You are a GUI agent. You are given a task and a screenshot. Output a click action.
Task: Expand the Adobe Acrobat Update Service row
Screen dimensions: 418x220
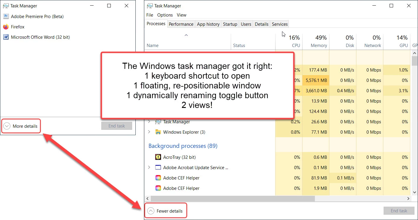(x=149, y=168)
